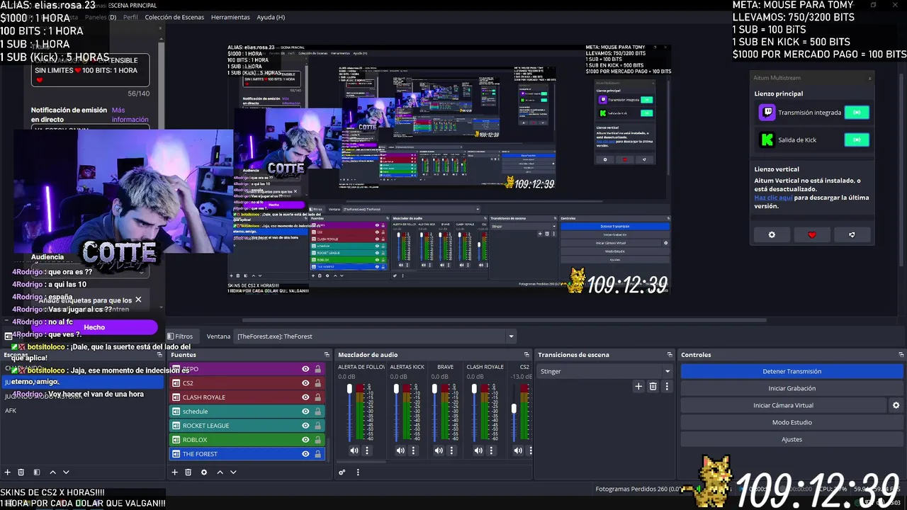Click Detener Transmisión button
The width and height of the screenshot is (907, 510).
tap(791, 371)
